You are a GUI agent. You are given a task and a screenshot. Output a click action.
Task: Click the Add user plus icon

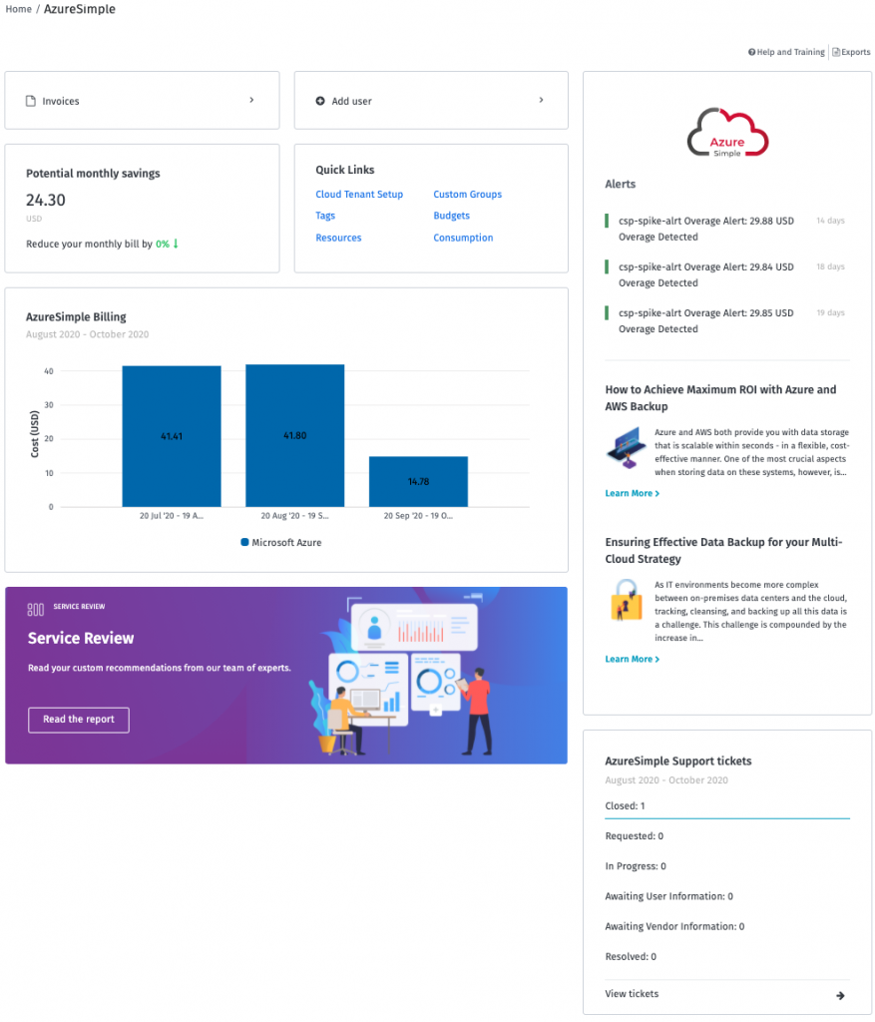point(320,101)
